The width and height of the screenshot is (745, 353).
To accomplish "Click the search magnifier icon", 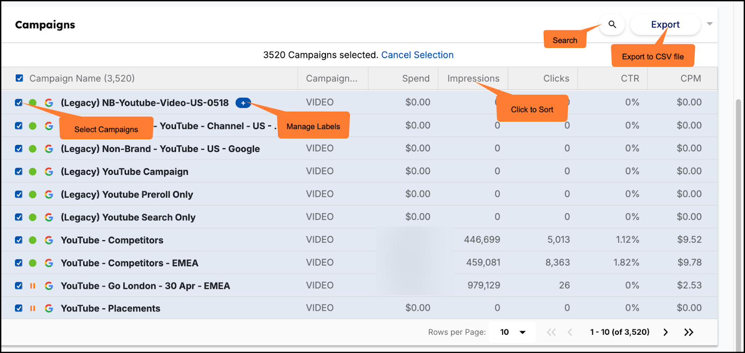I will (x=612, y=24).
